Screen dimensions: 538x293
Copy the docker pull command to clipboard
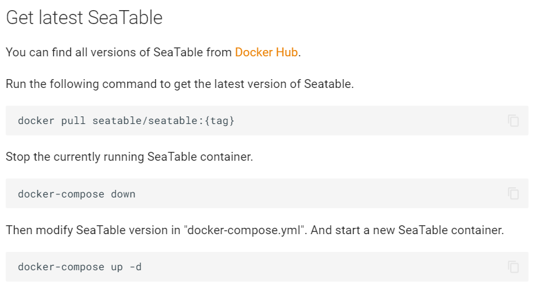click(513, 121)
